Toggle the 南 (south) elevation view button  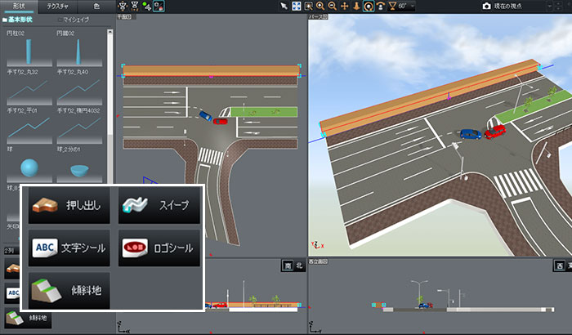(288, 266)
